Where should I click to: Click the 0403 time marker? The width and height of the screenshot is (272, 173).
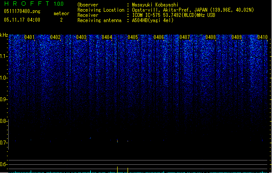(81, 37)
